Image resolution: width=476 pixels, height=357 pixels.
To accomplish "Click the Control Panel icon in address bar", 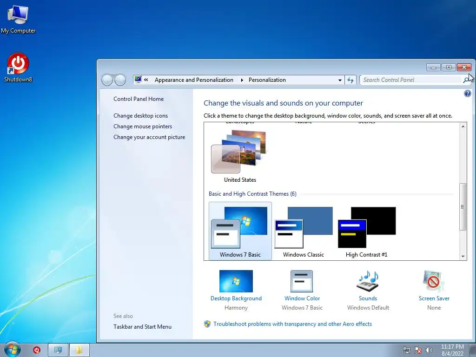I will pyautogui.click(x=138, y=80).
